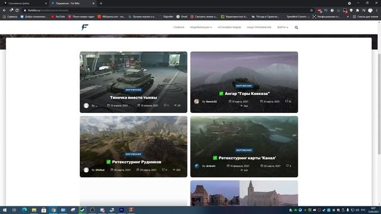Viewport: 381px width, 214px height.
Task: Reload the page with the refresh icon
Action: [x=17, y=10]
